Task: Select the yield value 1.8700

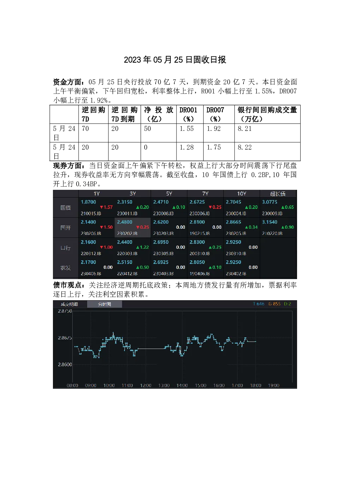Action: click(88, 202)
